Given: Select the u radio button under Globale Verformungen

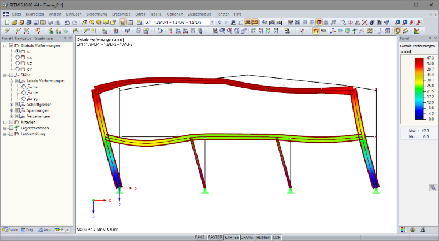Looking at the screenshot, I should tap(17, 51).
